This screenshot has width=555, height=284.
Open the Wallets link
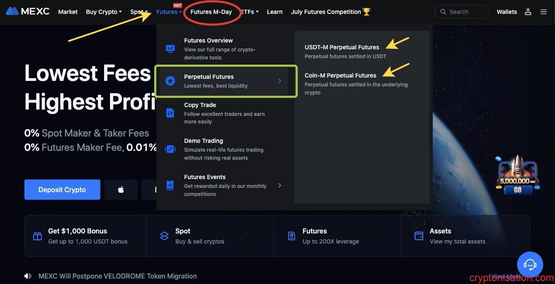tap(507, 12)
